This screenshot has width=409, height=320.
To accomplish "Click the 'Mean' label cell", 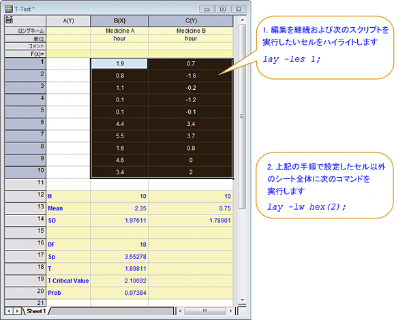I will click(x=68, y=208).
